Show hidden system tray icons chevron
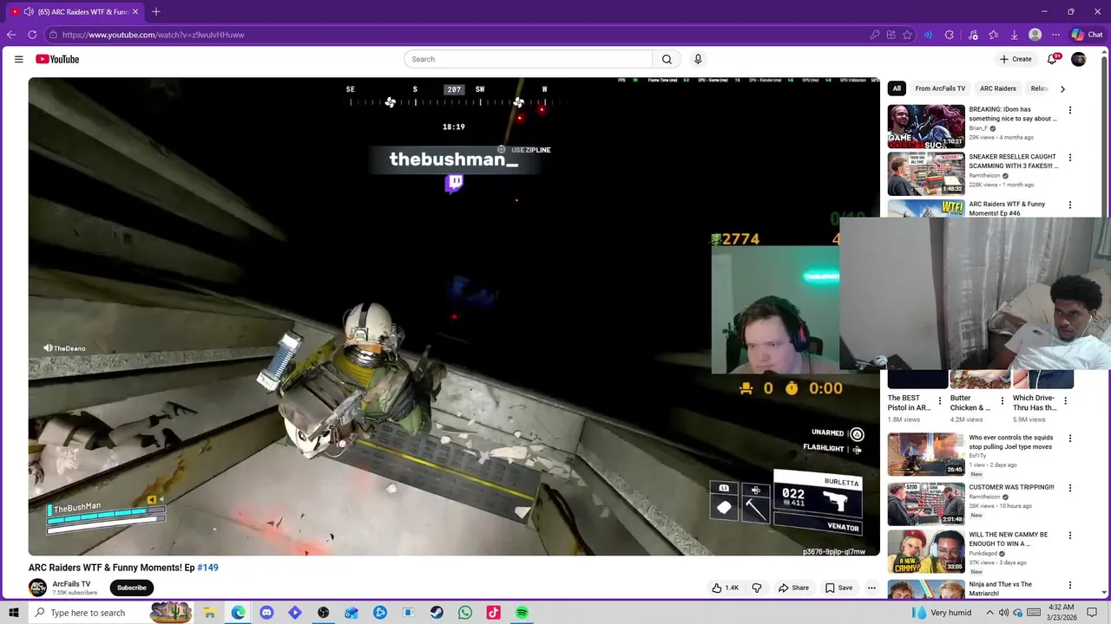The height and width of the screenshot is (624, 1111). 991,613
